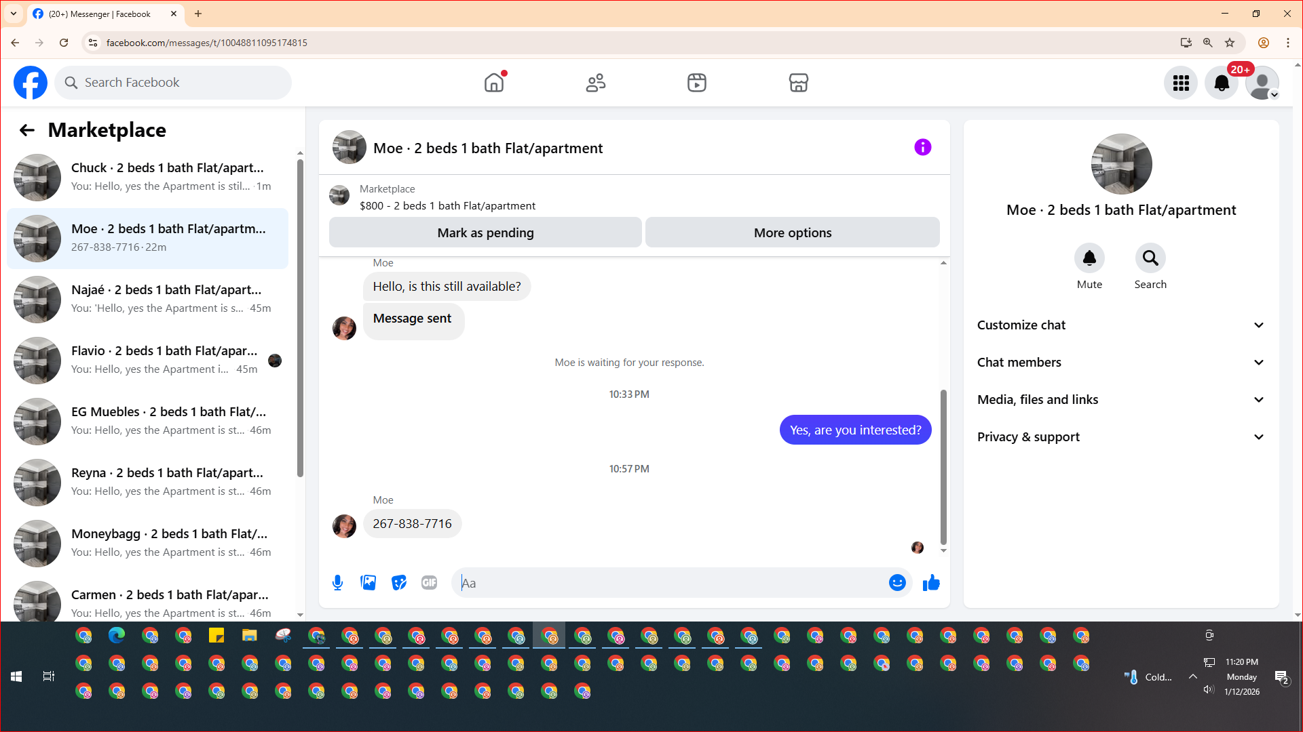Screen dimensions: 1303x732
Task: Expand Media, files and links
Action: (1120, 400)
